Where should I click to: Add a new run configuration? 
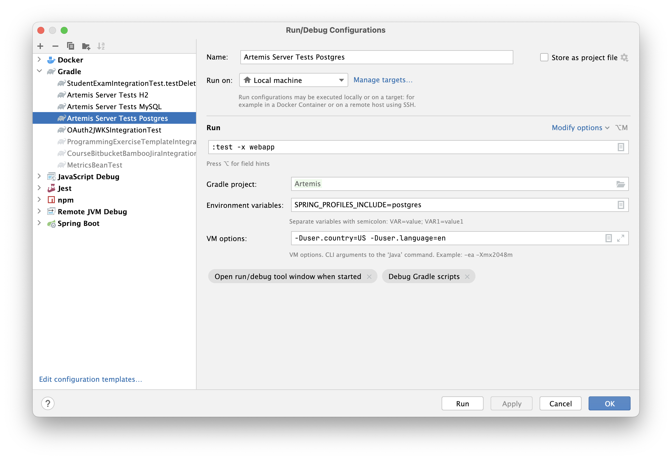pyautogui.click(x=40, y=46)
